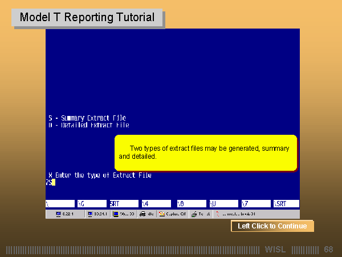Select the D - Detailed Extract File option
Viewport: 342px width, 257px height.
pos(88,125)
